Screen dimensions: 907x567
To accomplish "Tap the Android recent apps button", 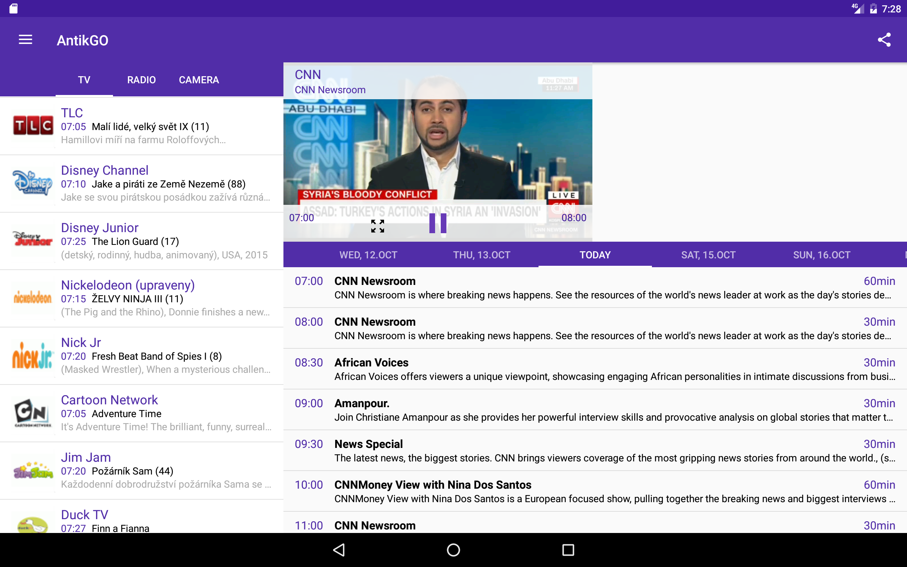I will (x=568, y=550).
